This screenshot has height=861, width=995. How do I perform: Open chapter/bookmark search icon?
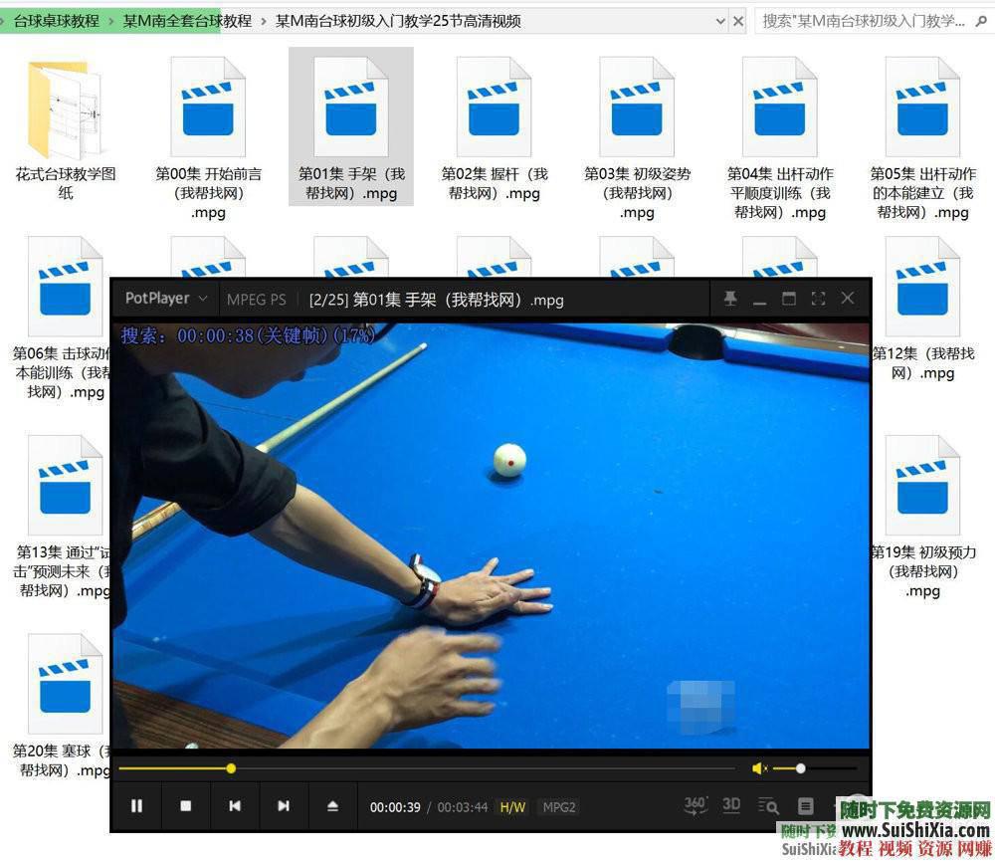(768, 806)
